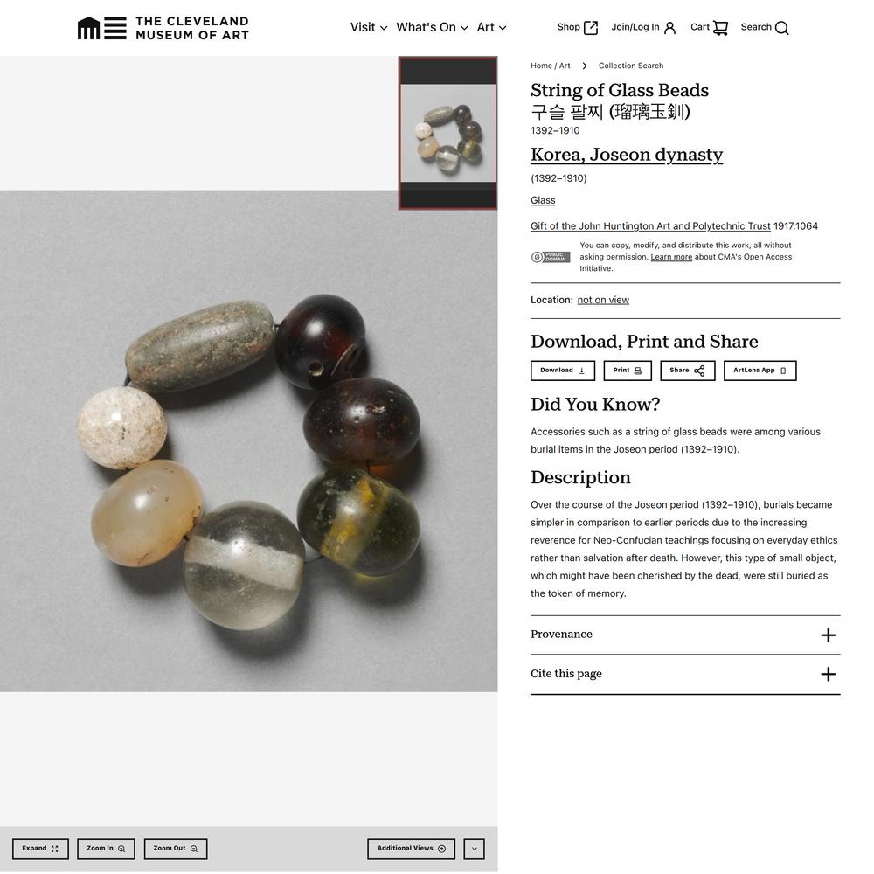Download the artwork image
Screen dimensions: 874x874
pyautogui.click(x=563, y=371)
